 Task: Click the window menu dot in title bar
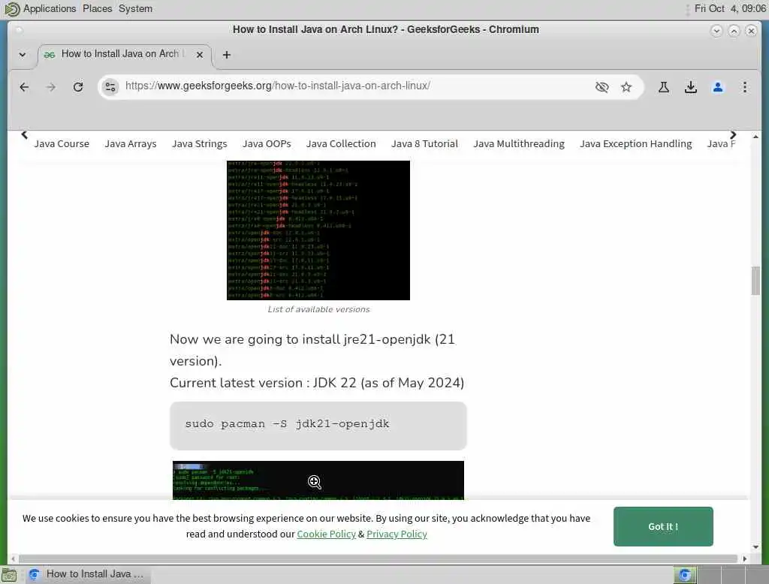point(19,30)
